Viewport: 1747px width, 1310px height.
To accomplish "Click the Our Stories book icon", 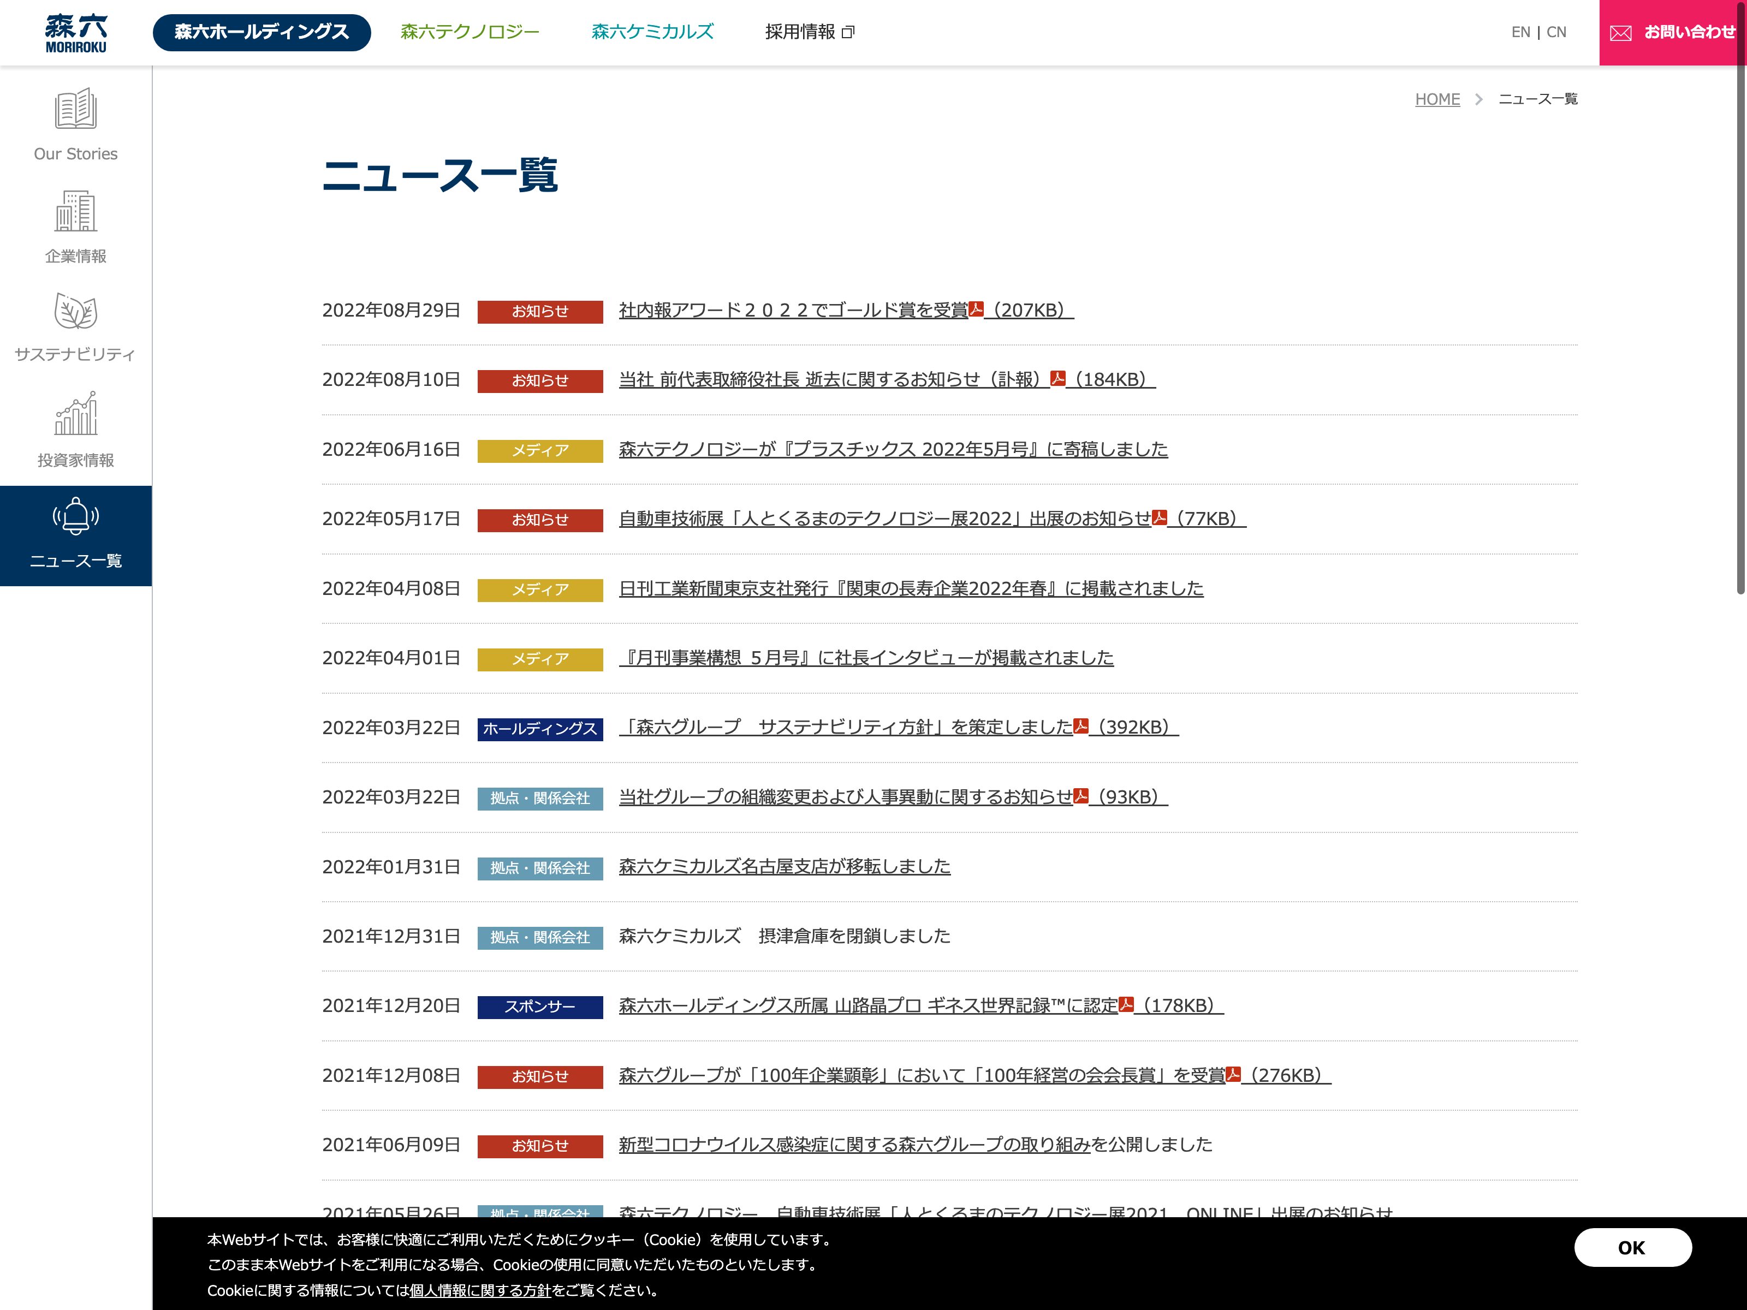I will (x=76, y=109).
